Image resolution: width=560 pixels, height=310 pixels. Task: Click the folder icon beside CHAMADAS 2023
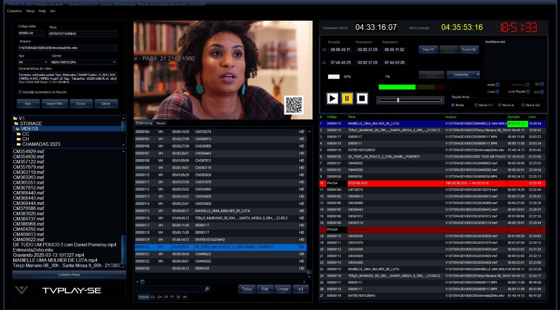coord(19,145)
